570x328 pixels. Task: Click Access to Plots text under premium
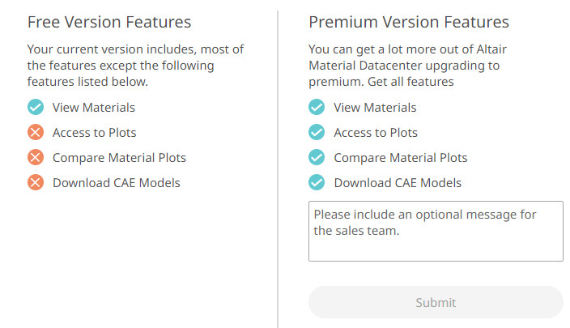376,132
